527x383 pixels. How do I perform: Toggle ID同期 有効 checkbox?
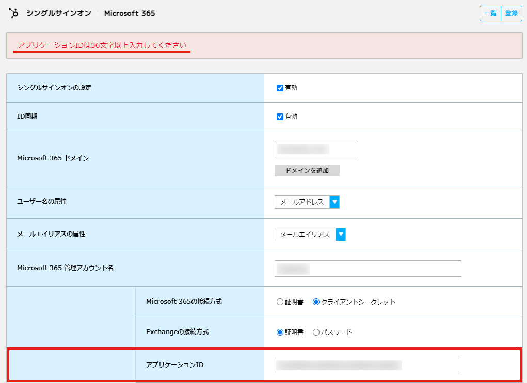tap(280, 117)
